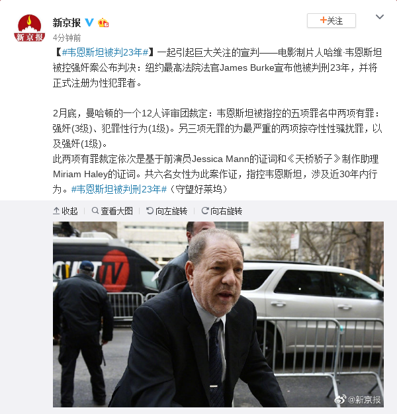Click the 收起 text to collapse image
This screenshot has width=397, height=414.
pos(69,211)
